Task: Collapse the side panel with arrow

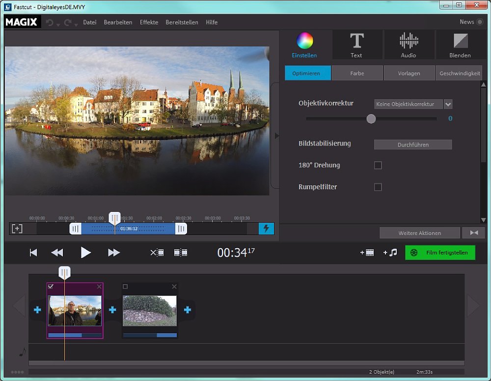Action: tap(276, 136)
